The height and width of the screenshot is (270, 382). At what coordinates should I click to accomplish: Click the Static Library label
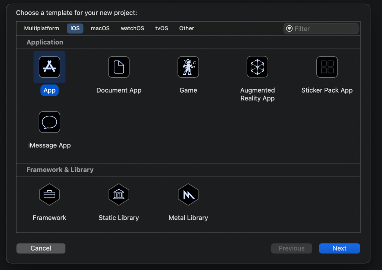[x=119, y=218]
